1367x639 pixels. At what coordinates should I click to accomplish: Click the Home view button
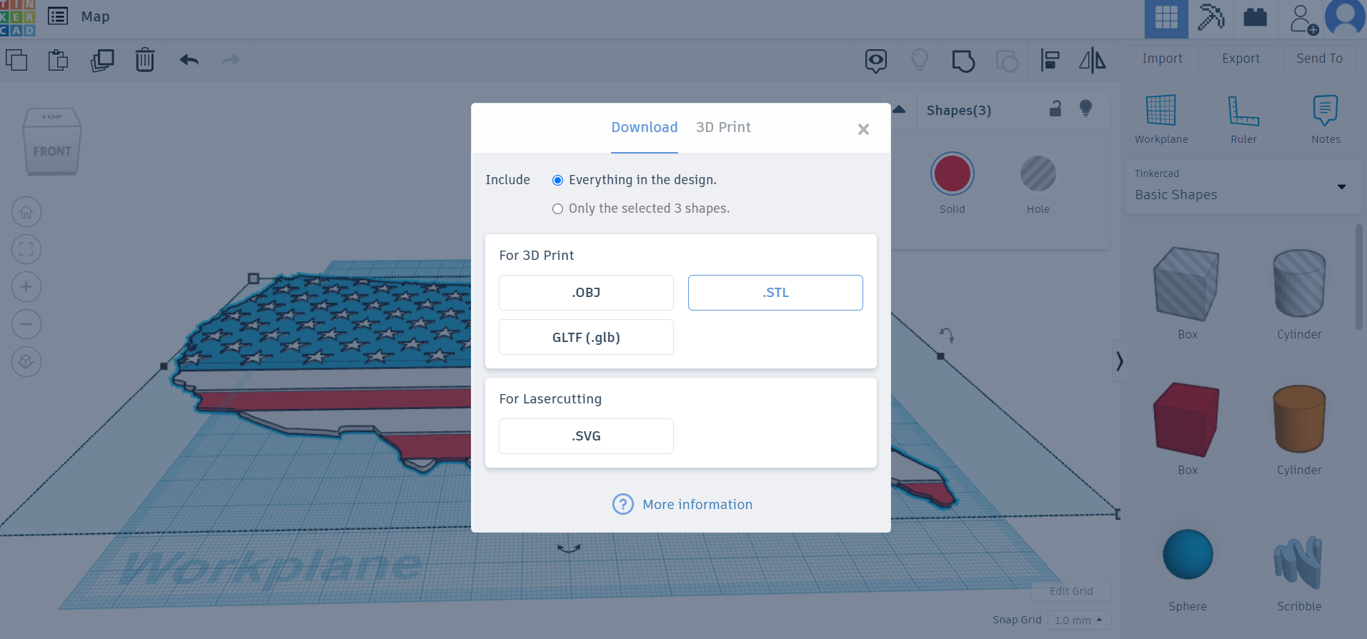pyautogui.click(x=26, y=212)
